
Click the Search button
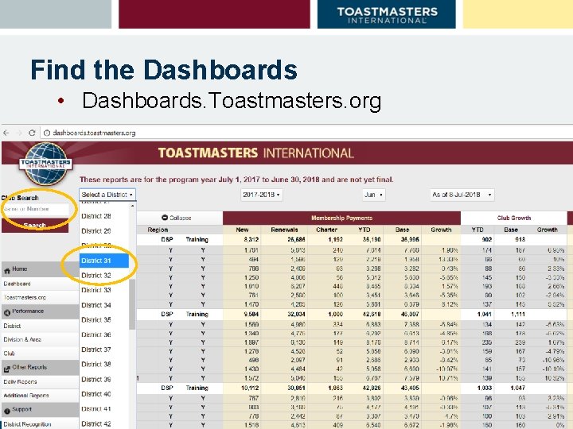pyautogui.click(x=35, y=226)
